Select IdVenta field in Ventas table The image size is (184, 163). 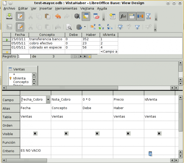[19, 78]
